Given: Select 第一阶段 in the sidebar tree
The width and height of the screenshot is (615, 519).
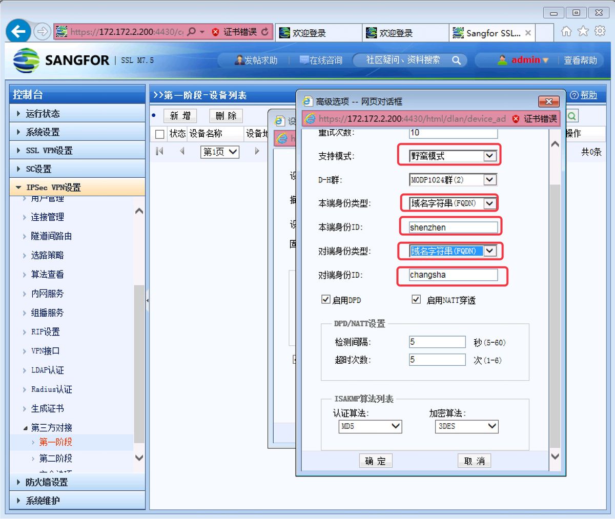Looking at the screenshot, I should click(56, 442).
